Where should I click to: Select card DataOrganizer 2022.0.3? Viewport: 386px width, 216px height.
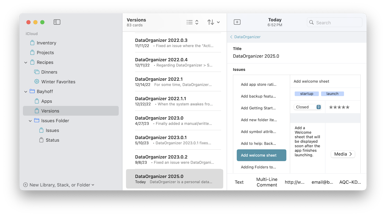click(x=175, y=43)
